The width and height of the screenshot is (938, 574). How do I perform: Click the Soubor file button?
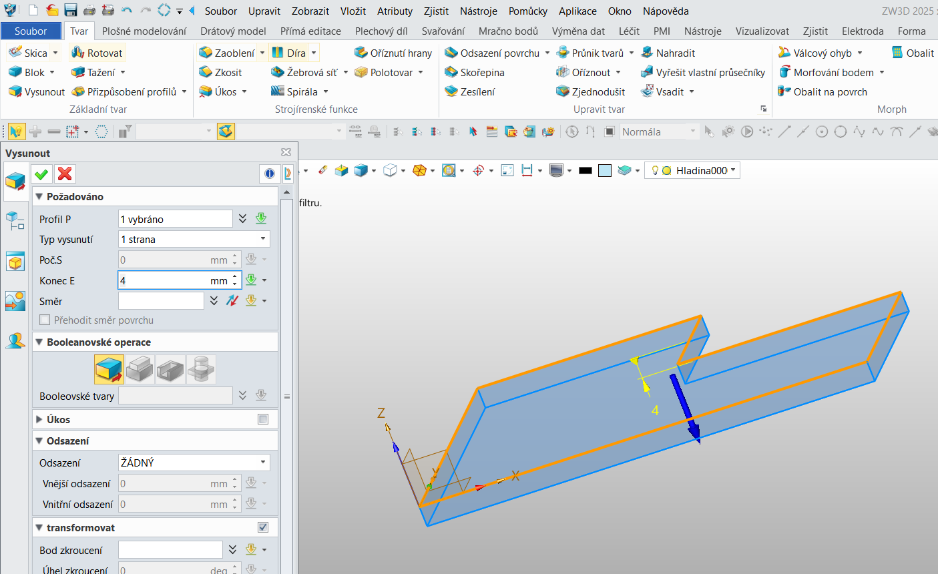click(31, 31)
